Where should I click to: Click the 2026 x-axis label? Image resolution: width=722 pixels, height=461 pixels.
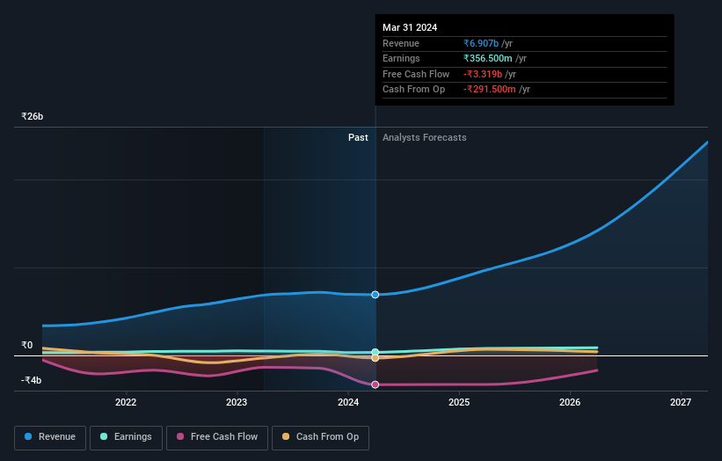(x=570, y=402)
